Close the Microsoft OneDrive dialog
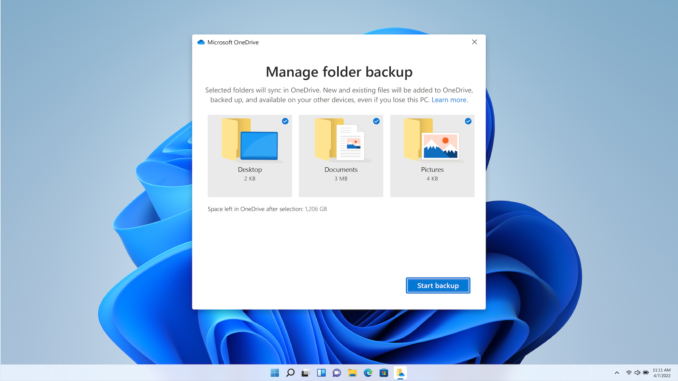678x381 pixels. [x=474, y=42]
